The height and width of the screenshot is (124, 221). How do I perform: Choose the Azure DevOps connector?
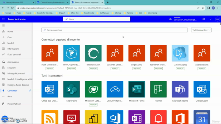coord(115,117)
